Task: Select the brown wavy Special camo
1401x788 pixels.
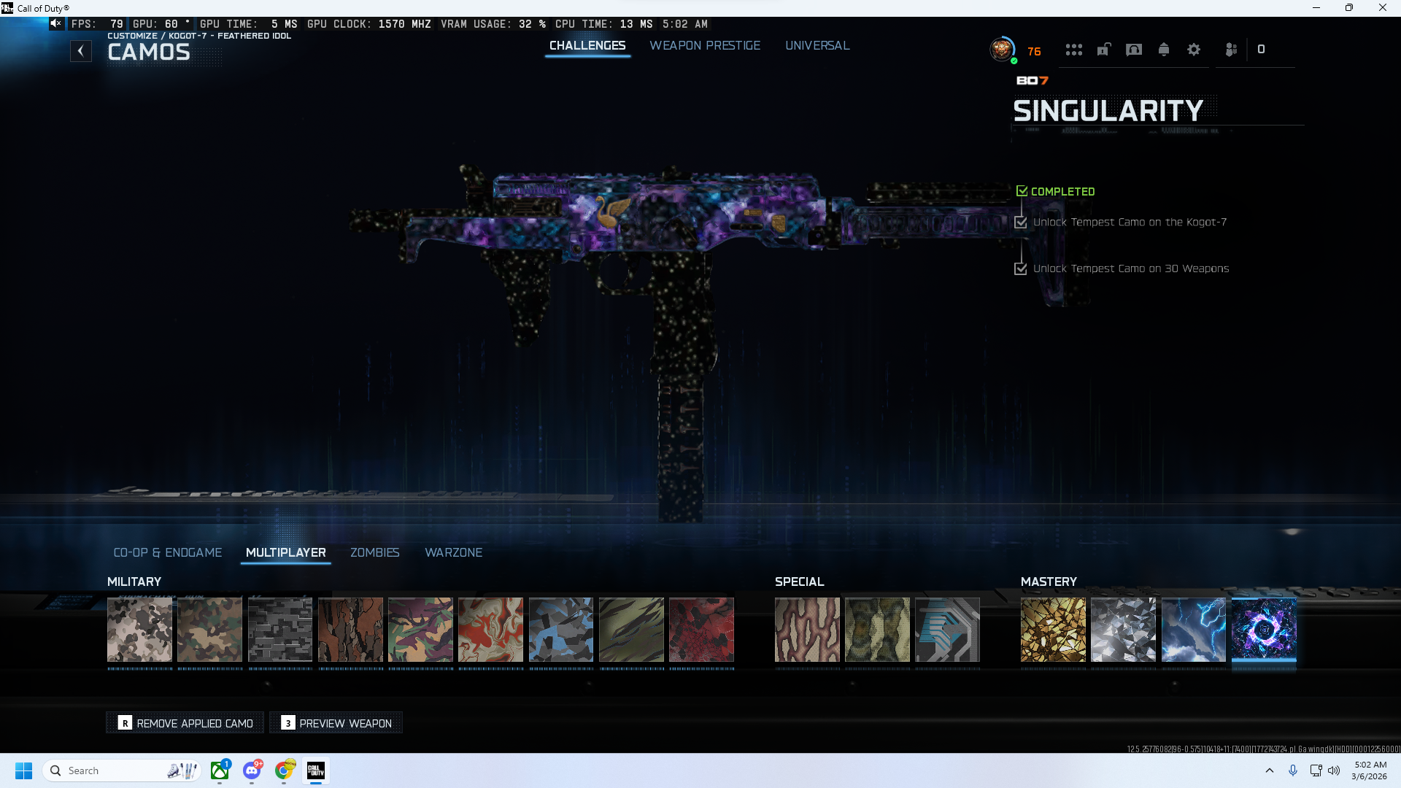Action: tap(807, 630)
